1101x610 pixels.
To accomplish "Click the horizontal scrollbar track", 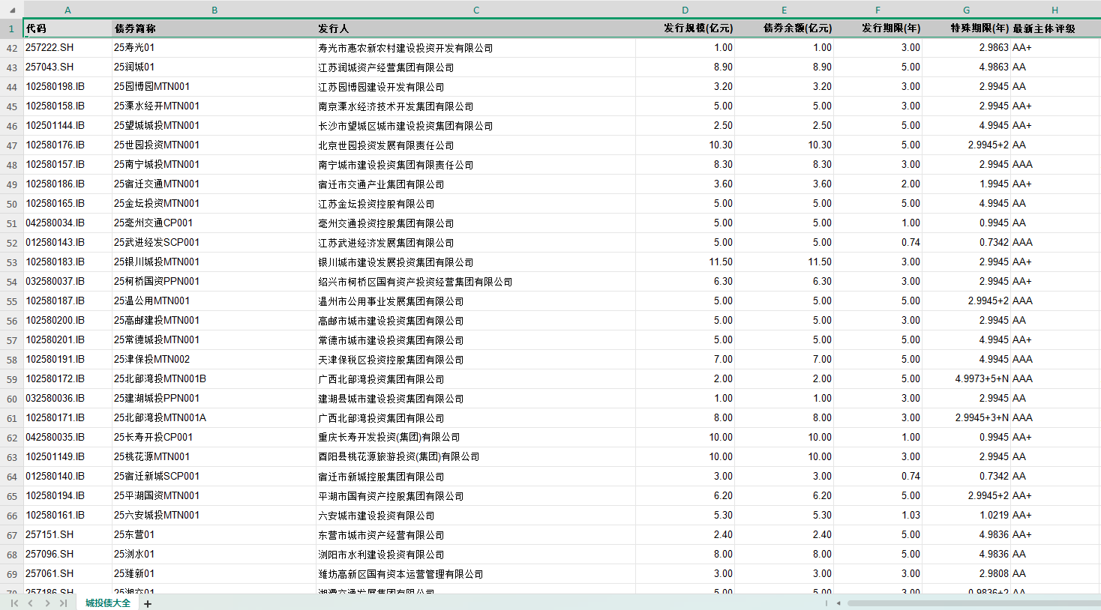I will coord(971,603).
